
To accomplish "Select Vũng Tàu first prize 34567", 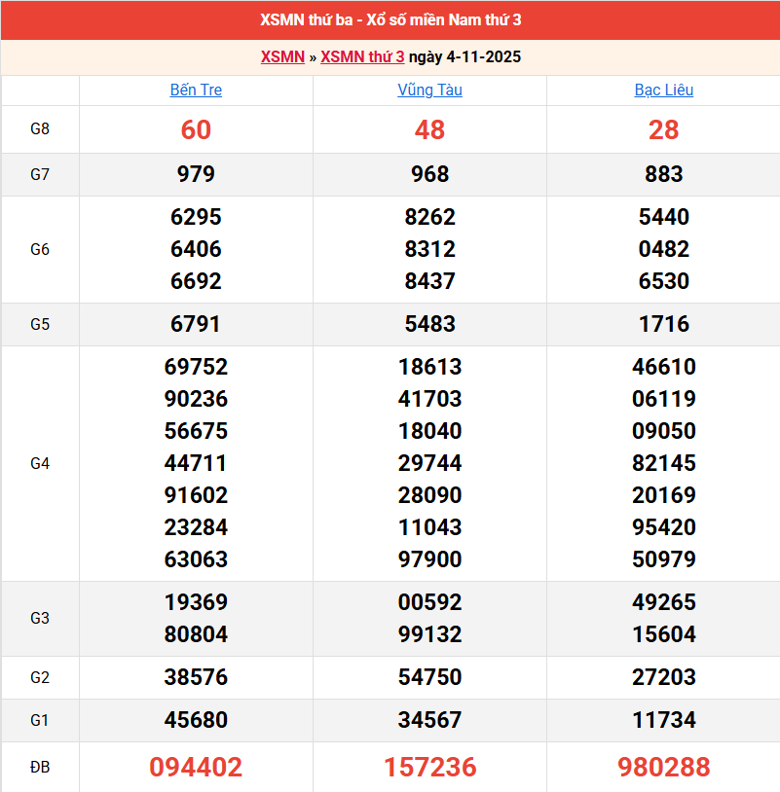I will pos(429,720).
